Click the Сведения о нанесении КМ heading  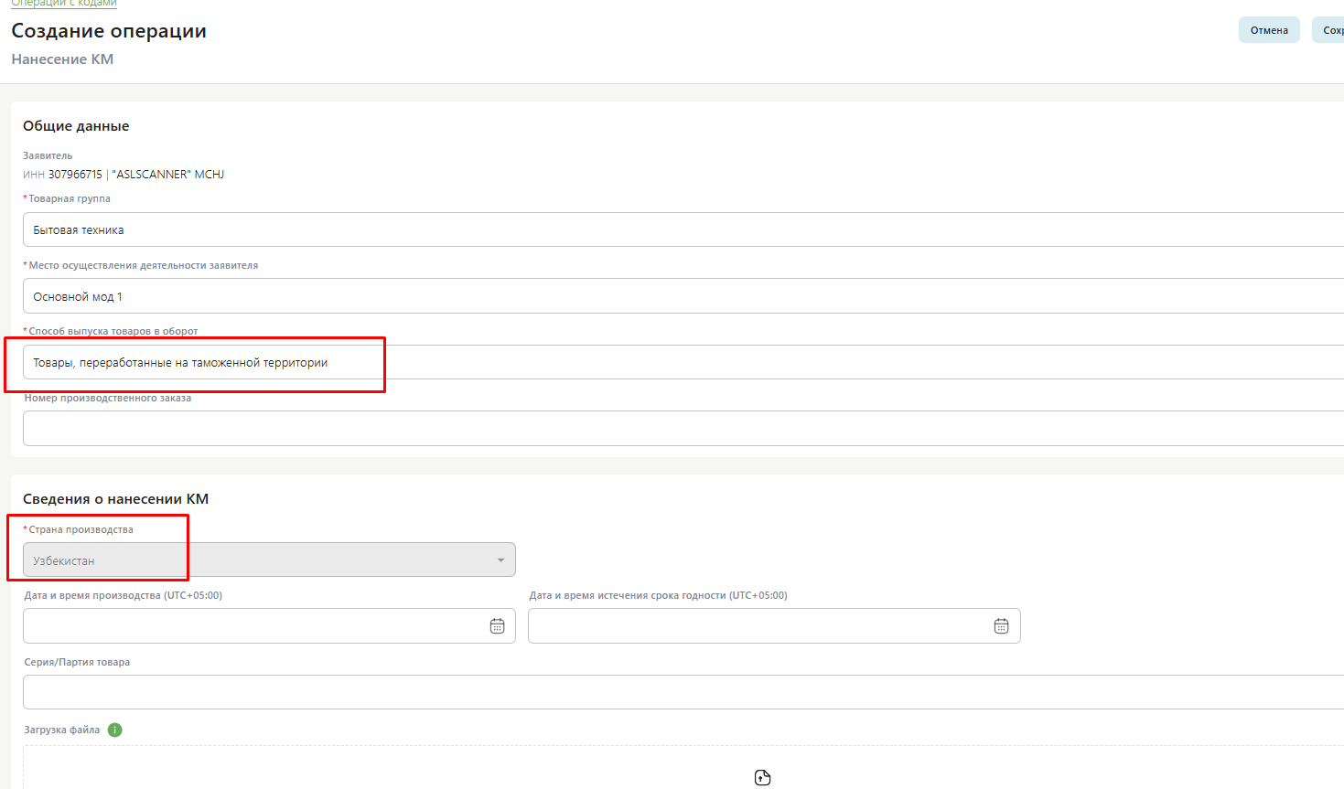[x=116, y=499]
